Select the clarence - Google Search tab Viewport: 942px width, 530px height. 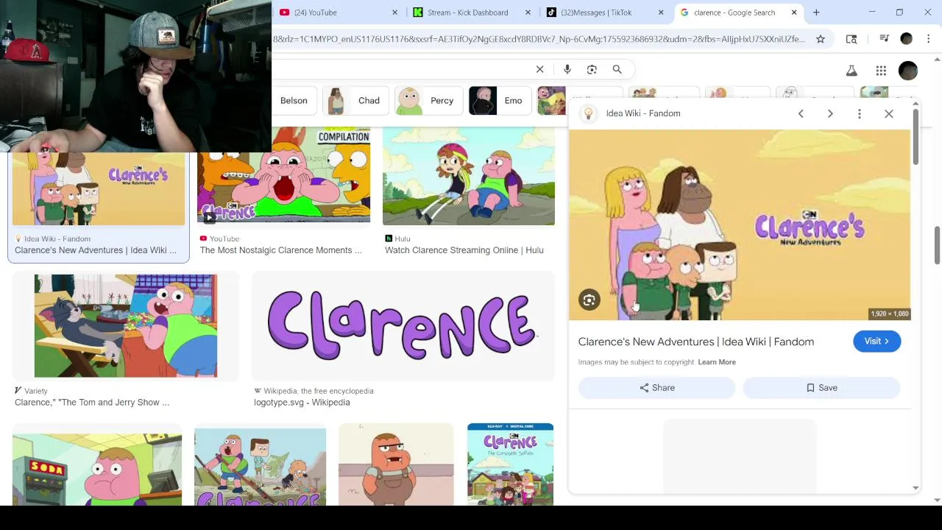click(734, 13)
